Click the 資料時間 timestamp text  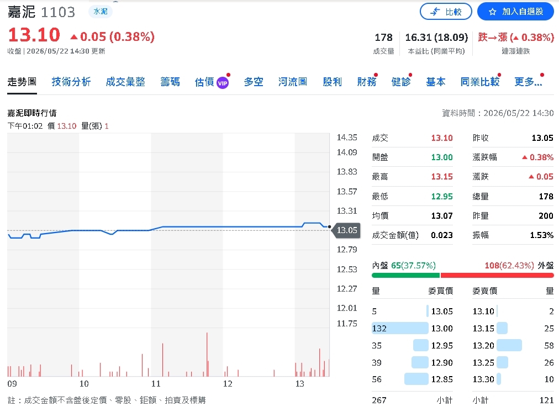coord(498,113)
